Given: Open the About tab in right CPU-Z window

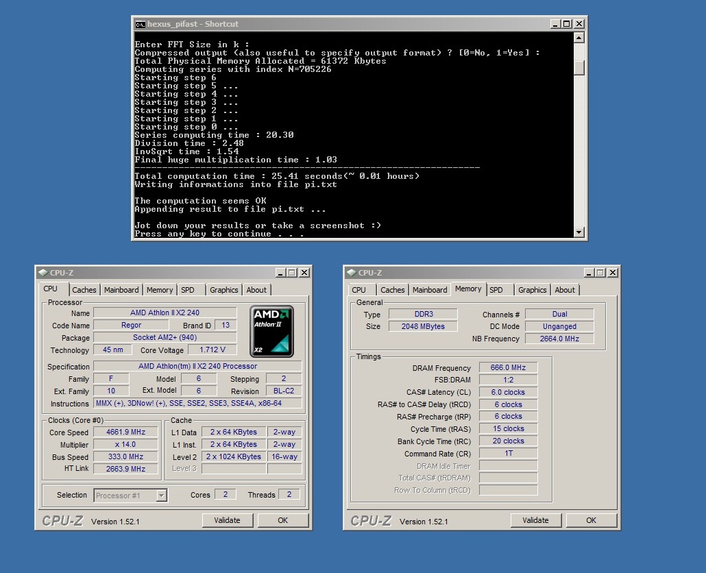Looking at the screenshot, I should click(x=565, y=290).
